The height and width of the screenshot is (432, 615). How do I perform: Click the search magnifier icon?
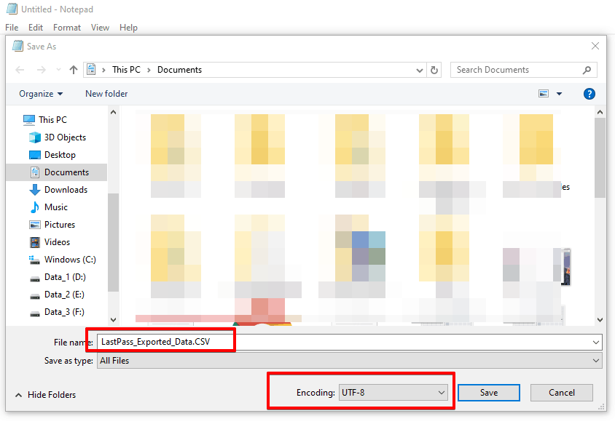click(587, 70)
